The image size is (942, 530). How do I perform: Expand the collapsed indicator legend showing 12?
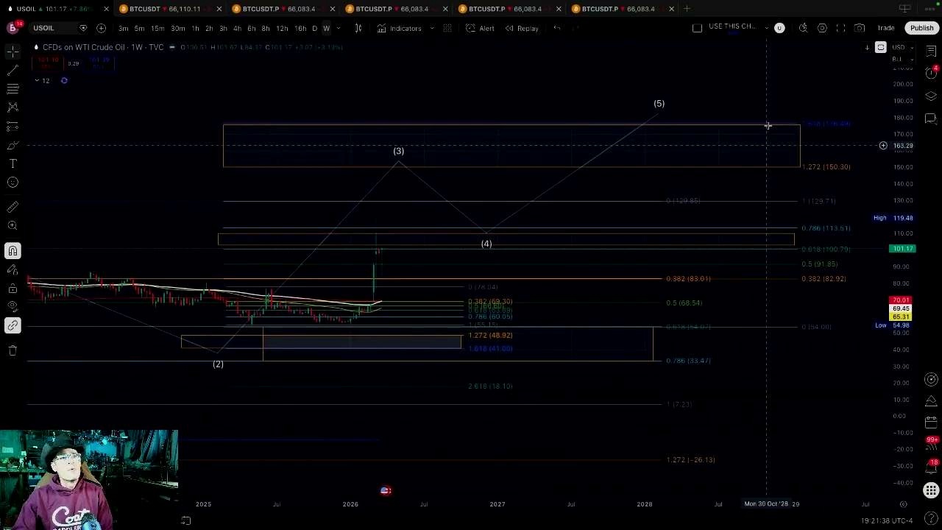[41, 80]
